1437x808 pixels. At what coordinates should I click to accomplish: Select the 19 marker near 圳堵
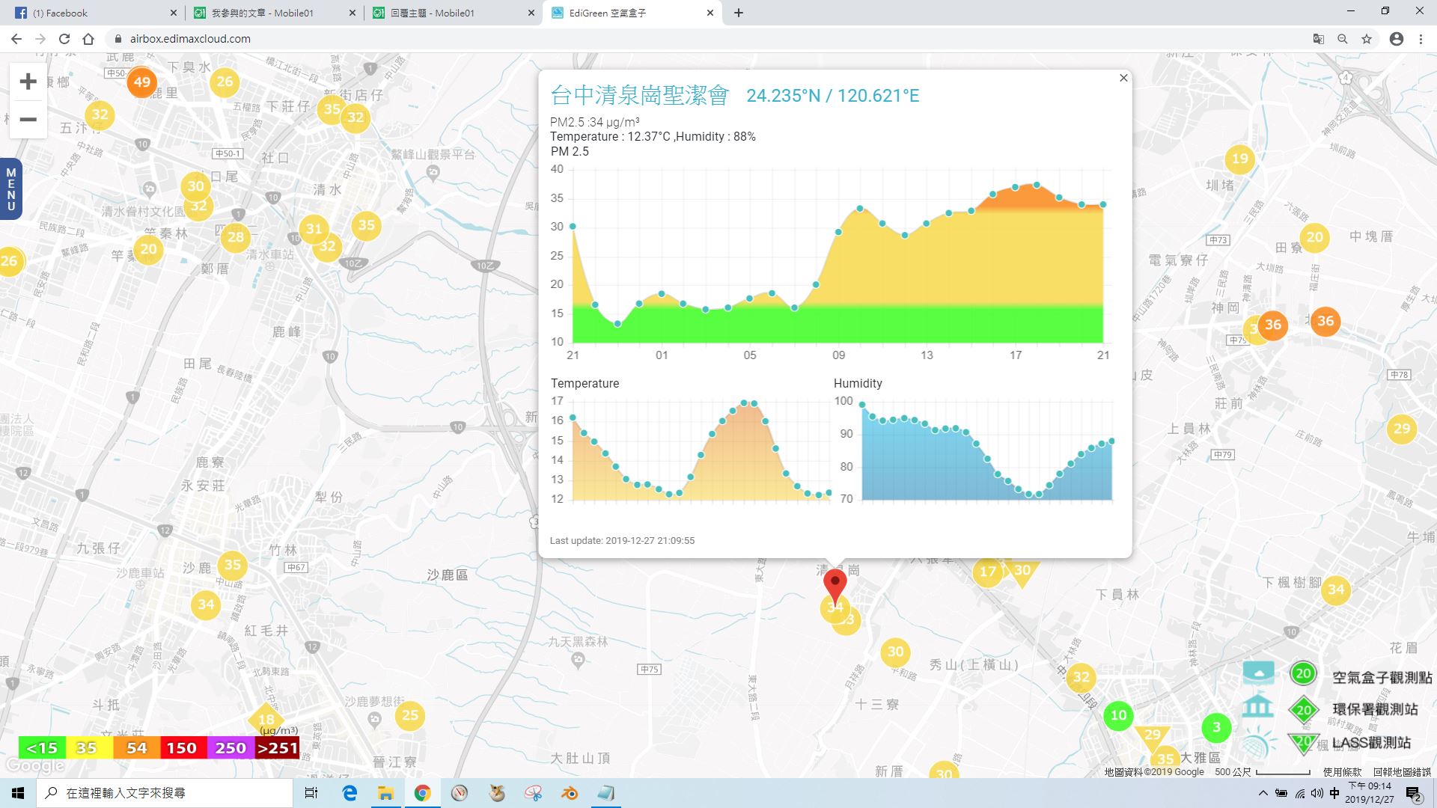point(1239,159)
